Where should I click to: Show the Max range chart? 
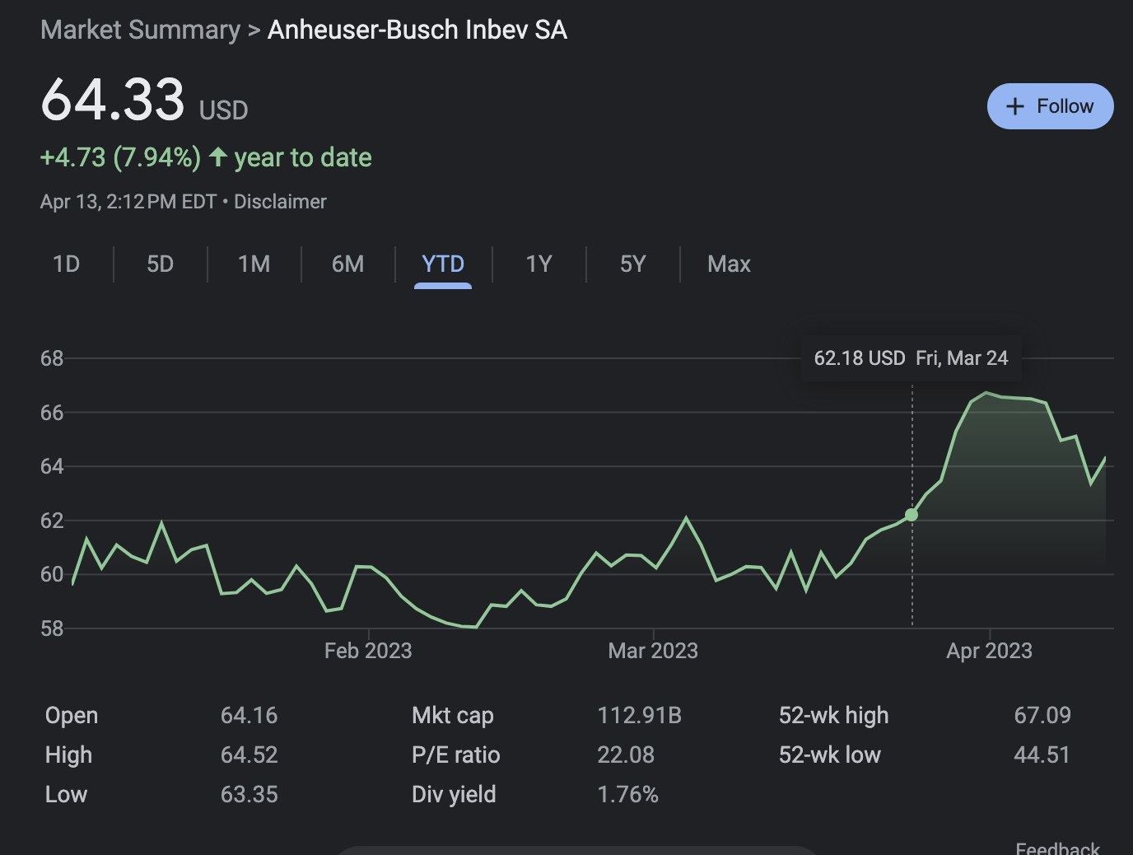click(x=729, y=264)
